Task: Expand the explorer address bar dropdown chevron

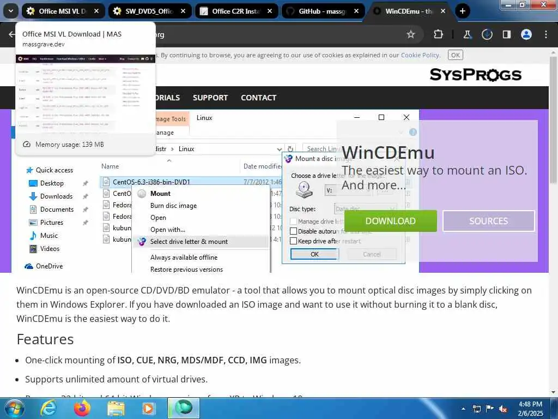Action: tap(280, 149)
